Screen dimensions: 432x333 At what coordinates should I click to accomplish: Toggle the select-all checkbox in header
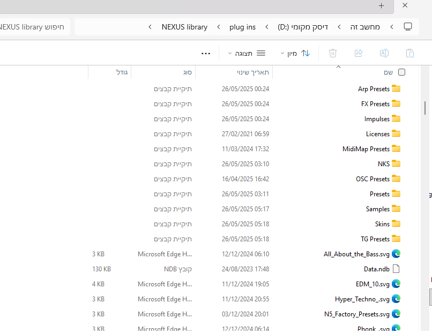[x=401, y=72]
